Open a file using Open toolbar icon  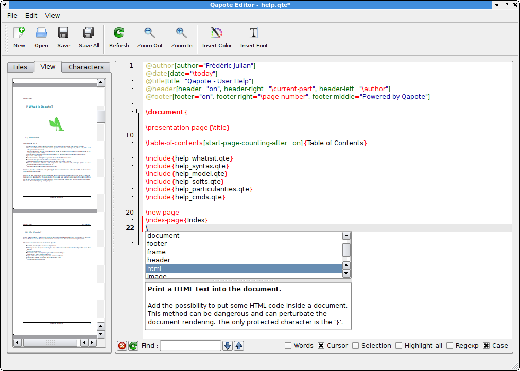click(41, 38)
